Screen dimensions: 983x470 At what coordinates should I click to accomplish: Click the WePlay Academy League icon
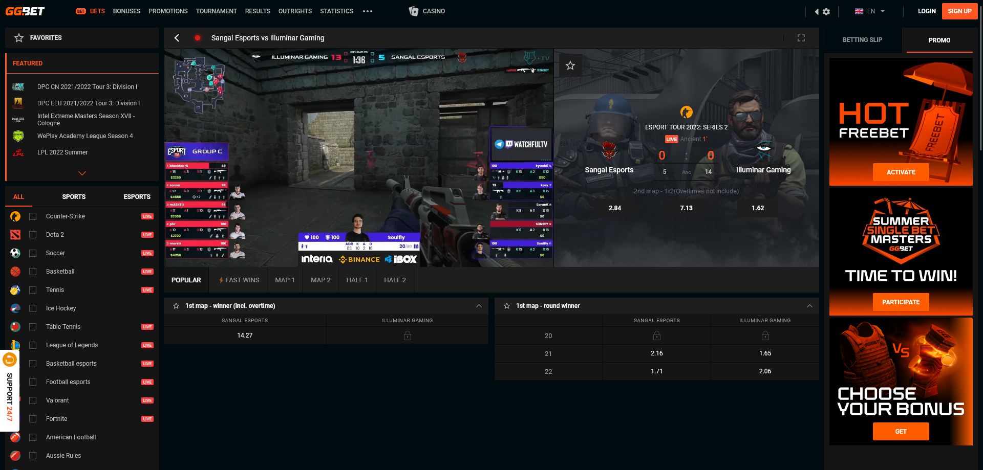pyautogui.click(x=18, y=136)
